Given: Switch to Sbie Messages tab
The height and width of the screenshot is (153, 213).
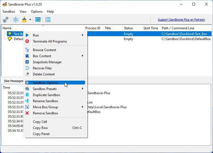Looking at the screenshot, I should pos(14,81).
